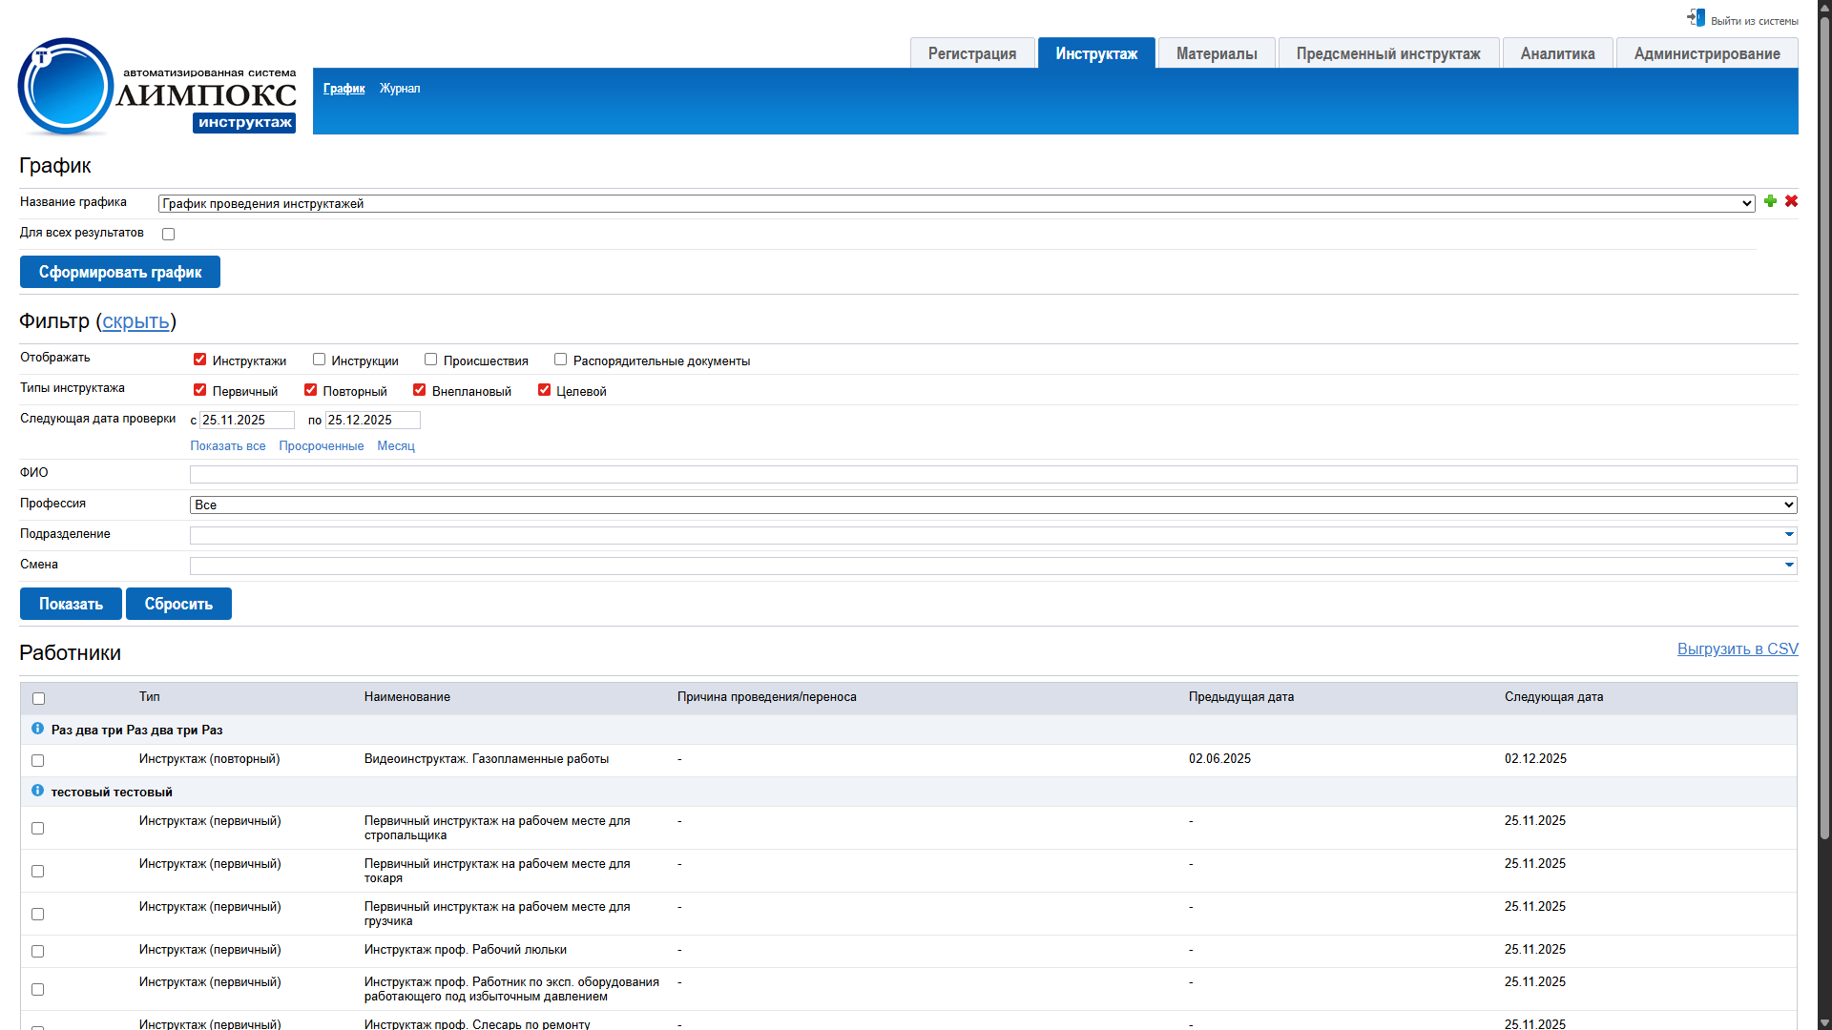The image size is (1832, 1030).
Task: Click info icon beside 'Раз два три' worker
Action: click(x=37, y=729)
